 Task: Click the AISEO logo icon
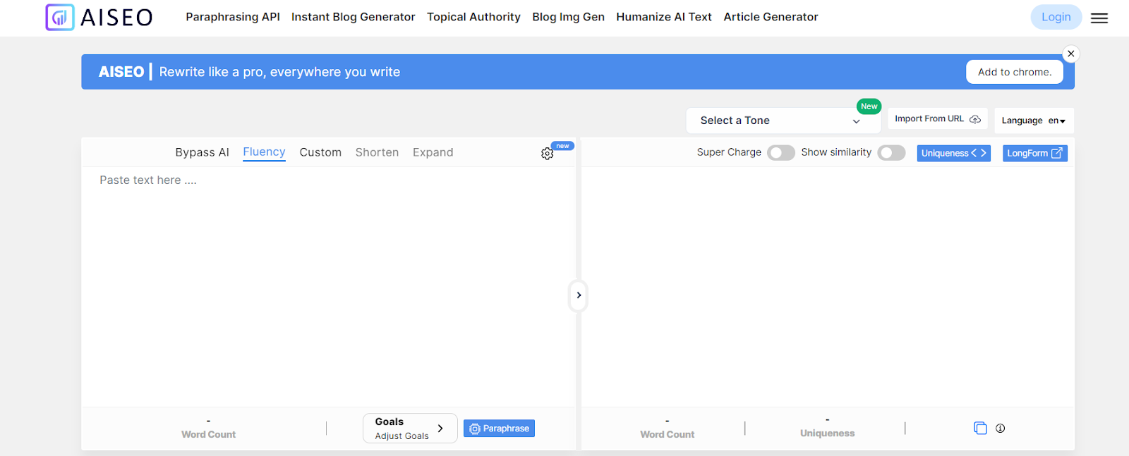(60, 17)
